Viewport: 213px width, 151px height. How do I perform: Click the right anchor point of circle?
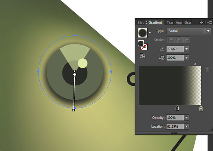coord(111,71)
